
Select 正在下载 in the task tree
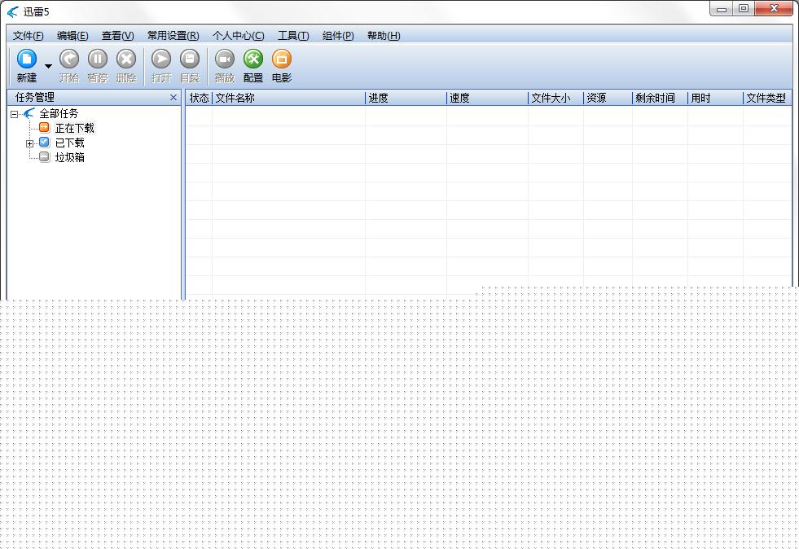(74, 128)
